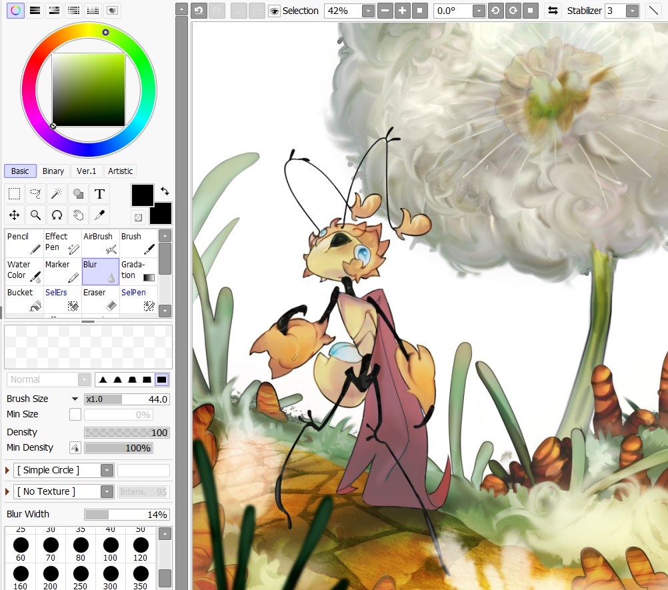Click the undo arrow button
This screenshot has height=590, width=668.
pos(199,11)
